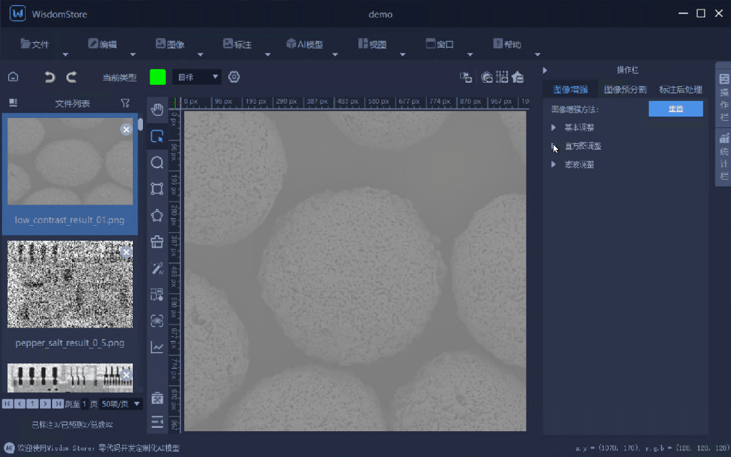Expand the 基本调整 section

[x=554, y=127]
